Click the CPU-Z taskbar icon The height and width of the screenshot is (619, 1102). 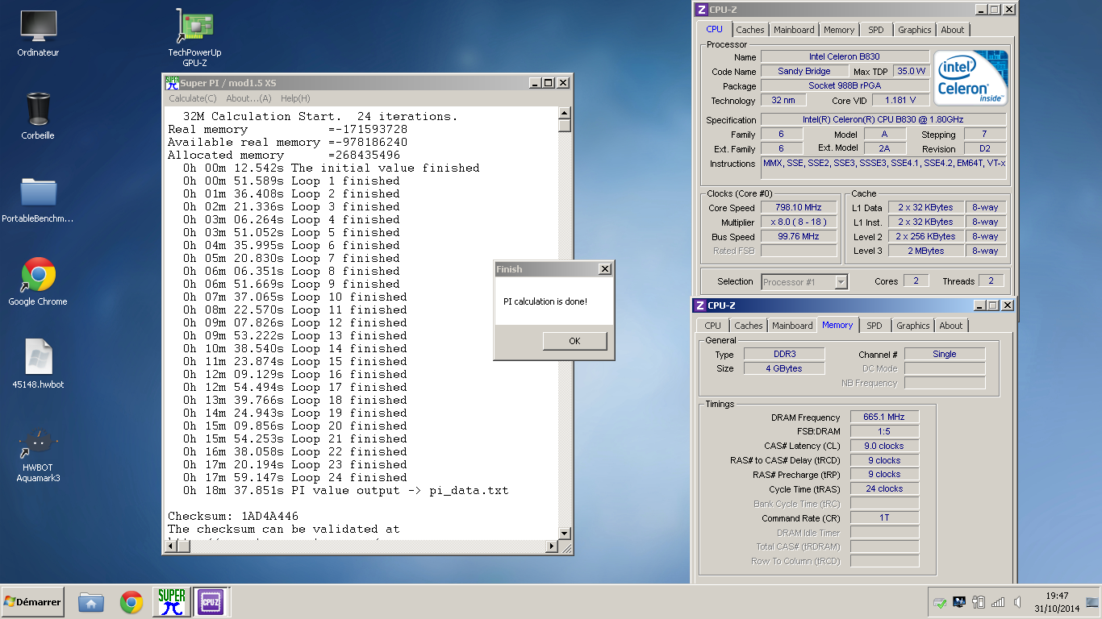click(x=211, y=602)
